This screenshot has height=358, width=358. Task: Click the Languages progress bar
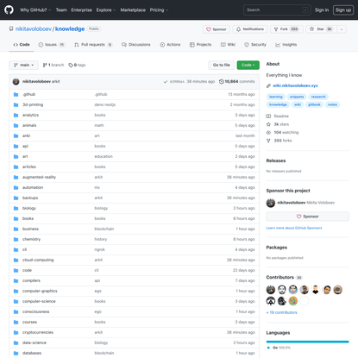(x=307, y=342)
